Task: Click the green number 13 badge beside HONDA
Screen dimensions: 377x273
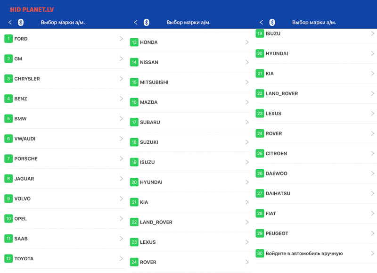Action: 134,42
